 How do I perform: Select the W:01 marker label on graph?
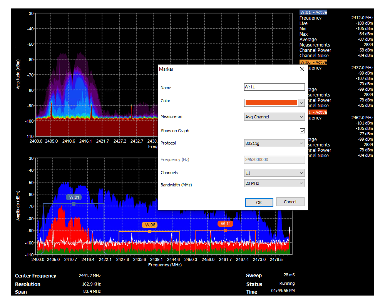(74, 197)
